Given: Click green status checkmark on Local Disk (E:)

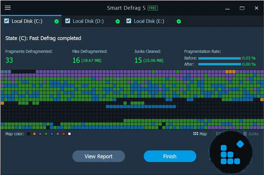Looking at the screenshot, I should (x=179, y=21).
